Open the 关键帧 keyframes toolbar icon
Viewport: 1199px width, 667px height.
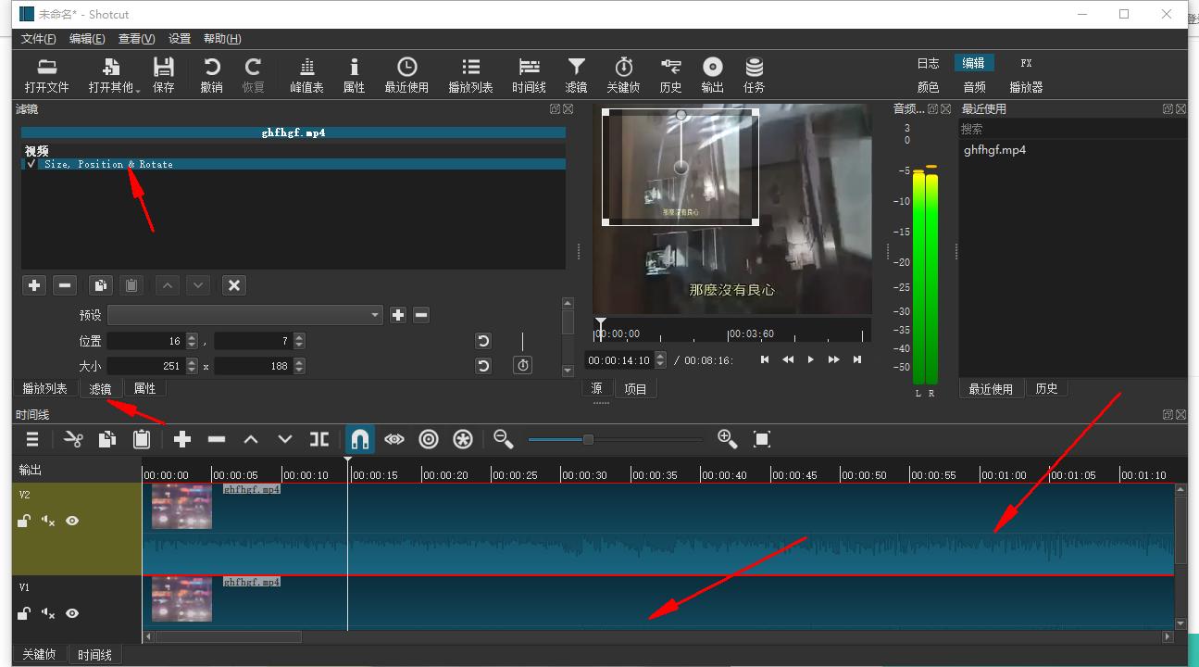tap(623, 75)
